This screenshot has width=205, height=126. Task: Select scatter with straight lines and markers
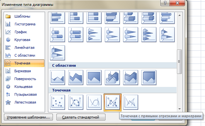click(x=112, y=102)
